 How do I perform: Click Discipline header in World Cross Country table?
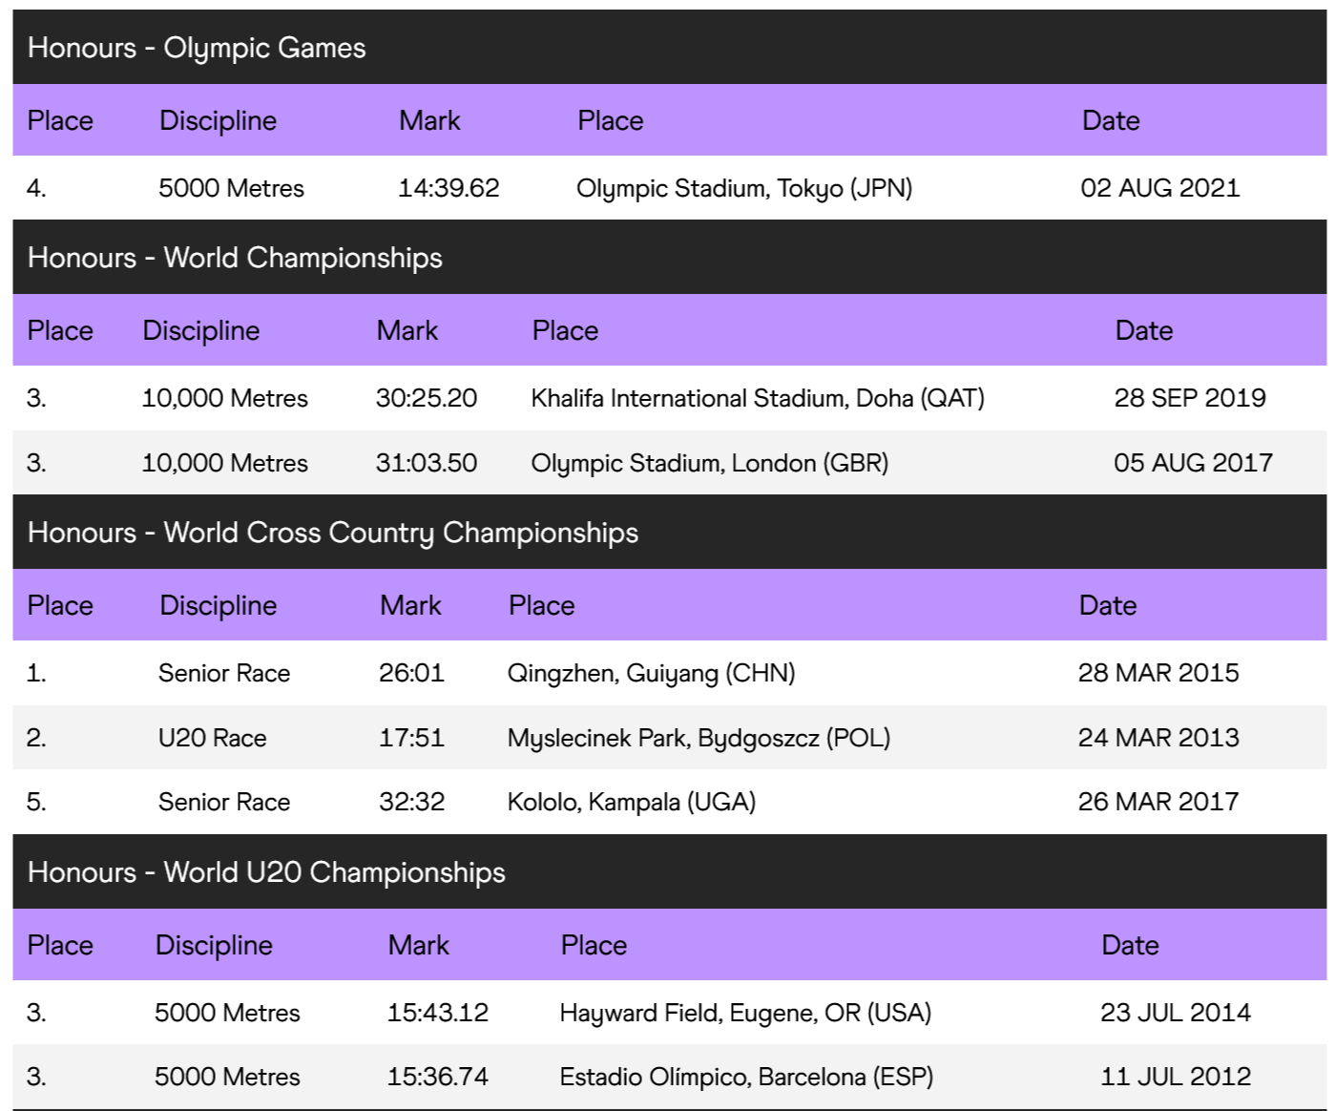[x=218, y=605]
